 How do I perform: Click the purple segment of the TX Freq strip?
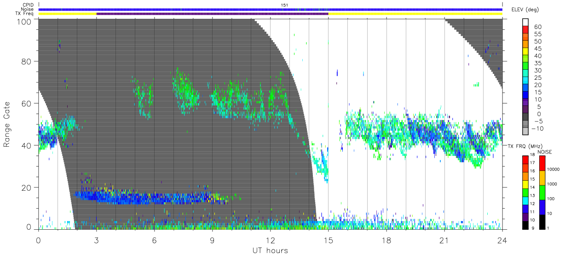click(x=212, y=14)
